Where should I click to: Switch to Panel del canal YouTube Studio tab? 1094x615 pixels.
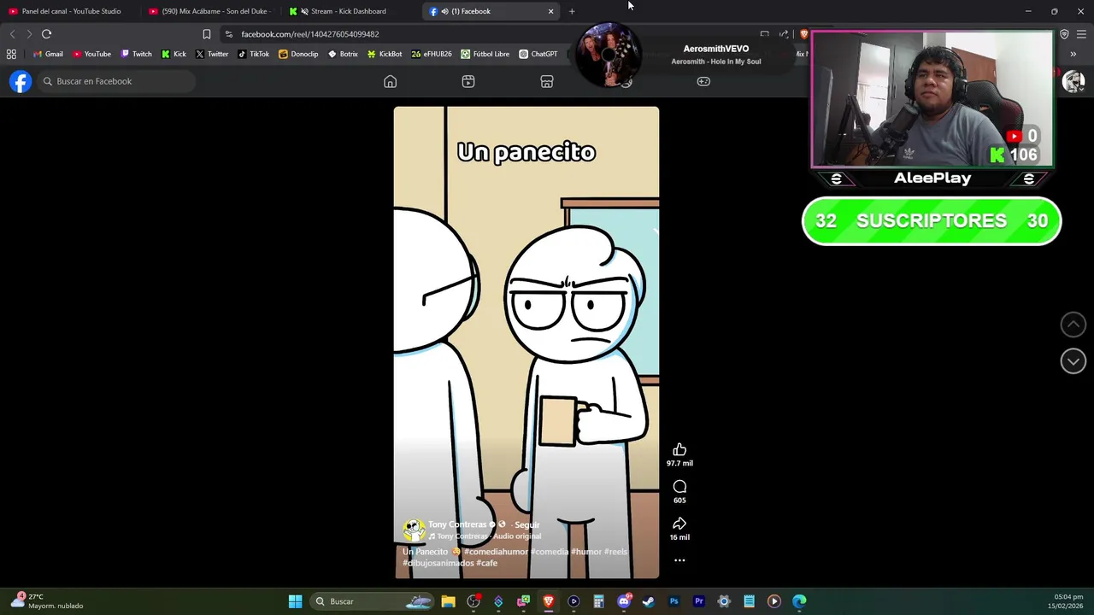coord(70,11)
